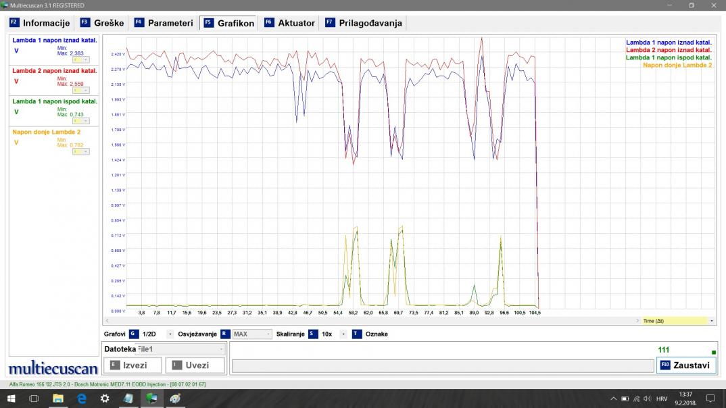Click the Alfa Romeo 156 status bar text
Image resolution: width=726 pixels, height=408 pixels.
[107, 384]
